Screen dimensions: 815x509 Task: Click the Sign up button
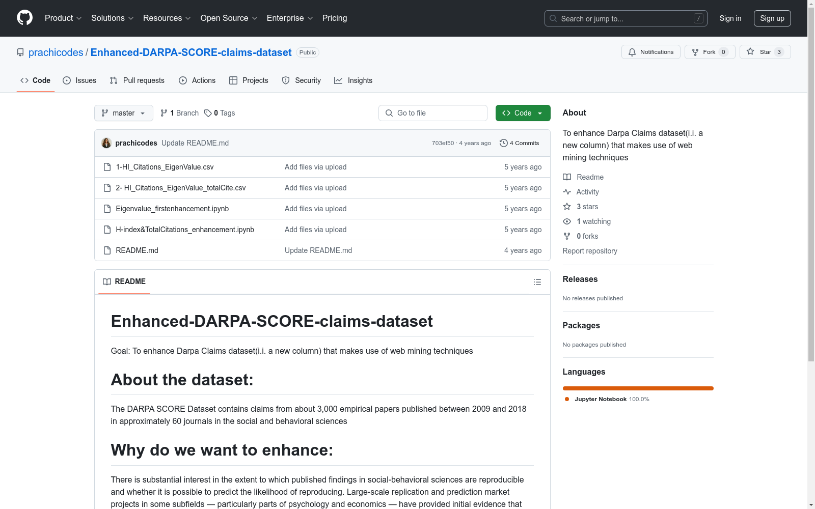(772, 18)
